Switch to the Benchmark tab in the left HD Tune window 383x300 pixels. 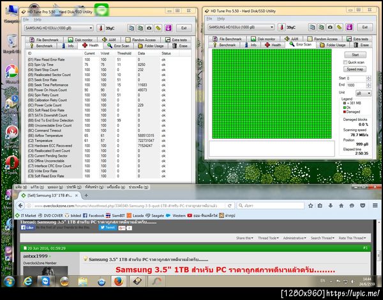click(41, 46)
